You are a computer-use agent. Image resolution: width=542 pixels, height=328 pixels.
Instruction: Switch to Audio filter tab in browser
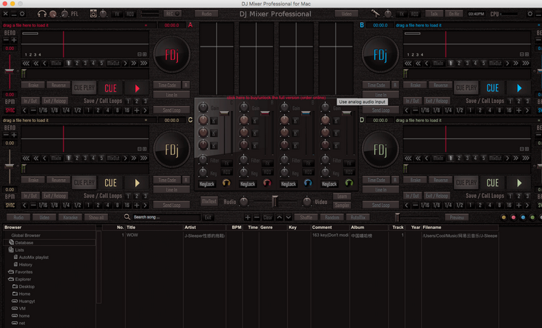click(x=18, y=217)
